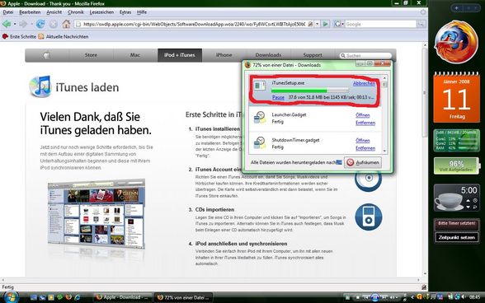Add a gadget with the sidebar plus button

point(457,8)
